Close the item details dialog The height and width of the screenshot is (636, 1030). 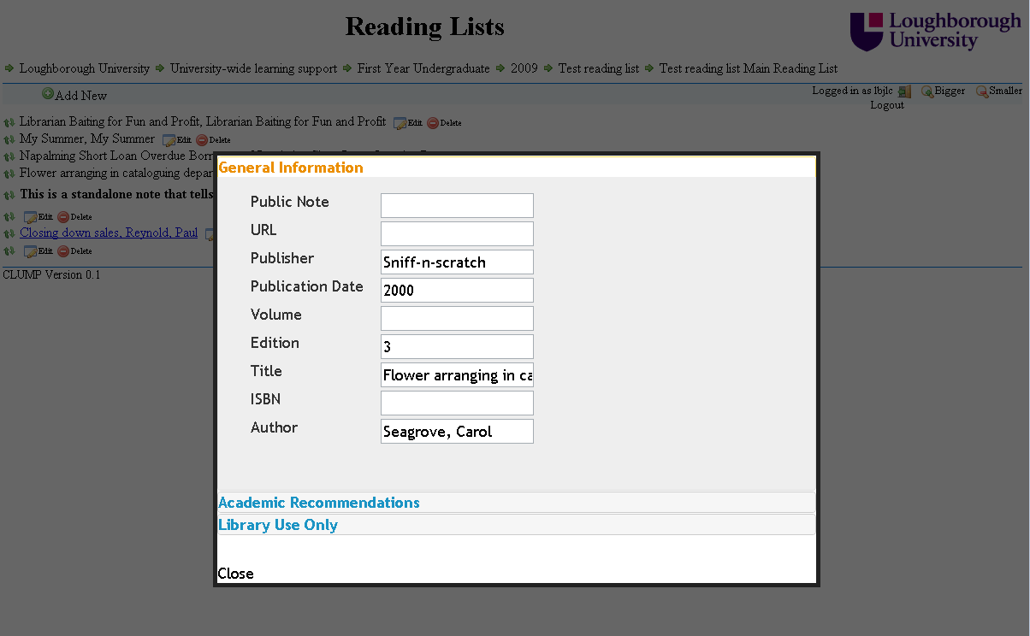[x=236, y=574]
